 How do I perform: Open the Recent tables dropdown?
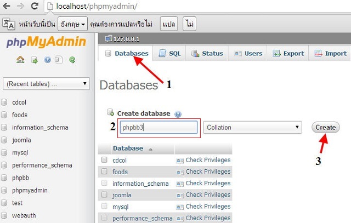coord(46,84)
